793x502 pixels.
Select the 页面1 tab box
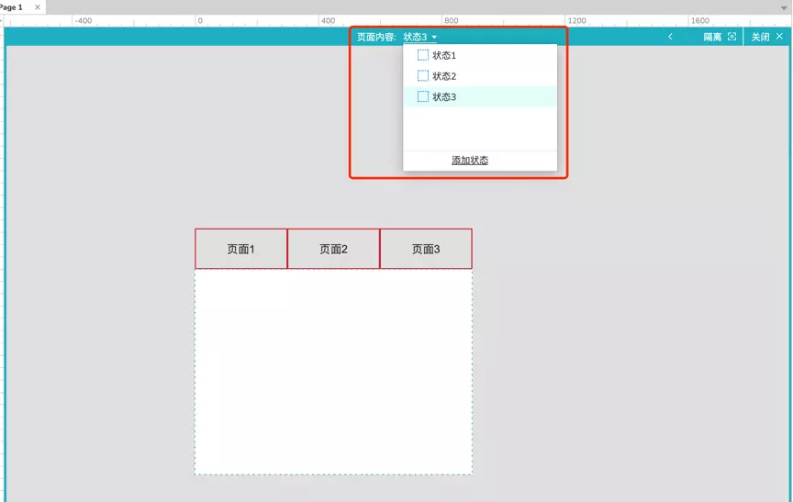(240, 249)
